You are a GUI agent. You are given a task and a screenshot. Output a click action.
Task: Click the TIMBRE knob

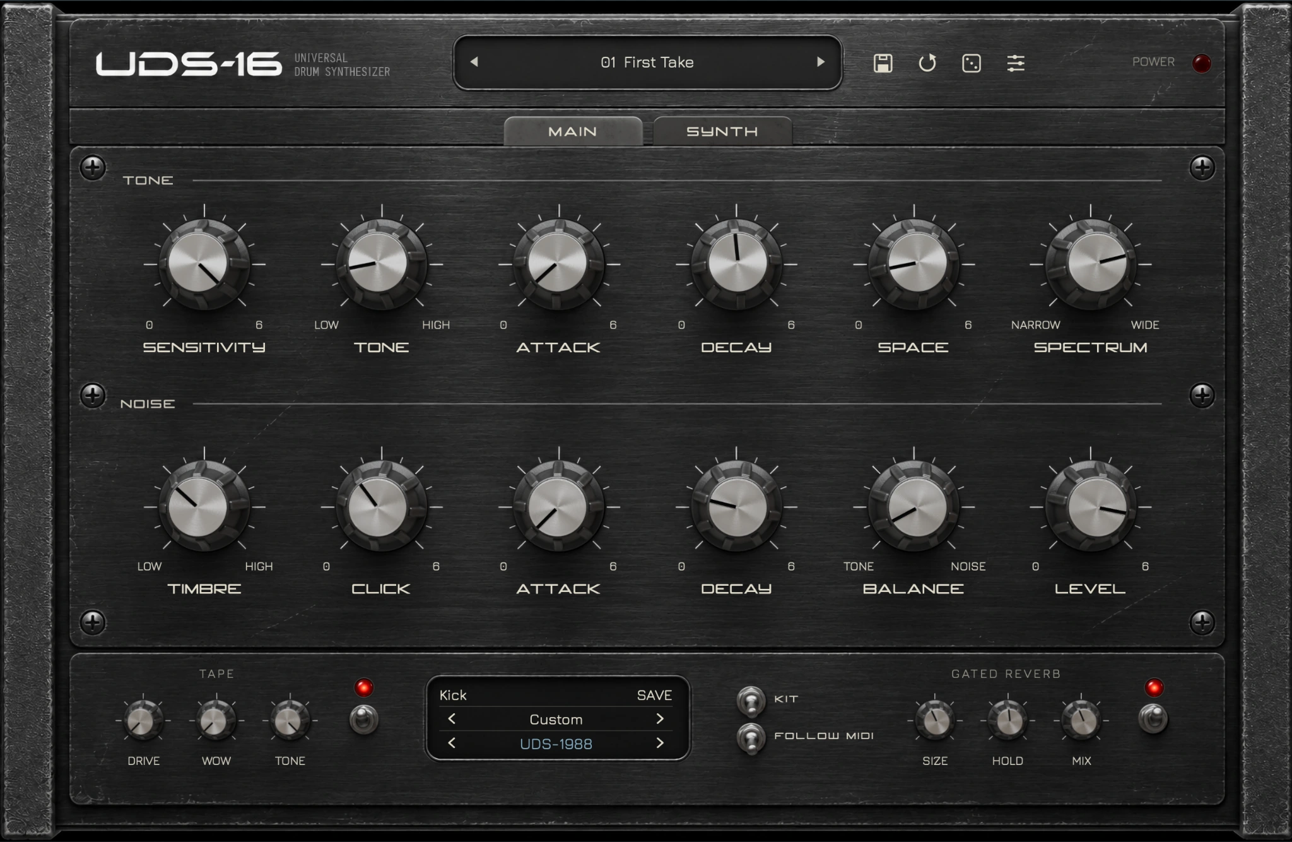204,506
